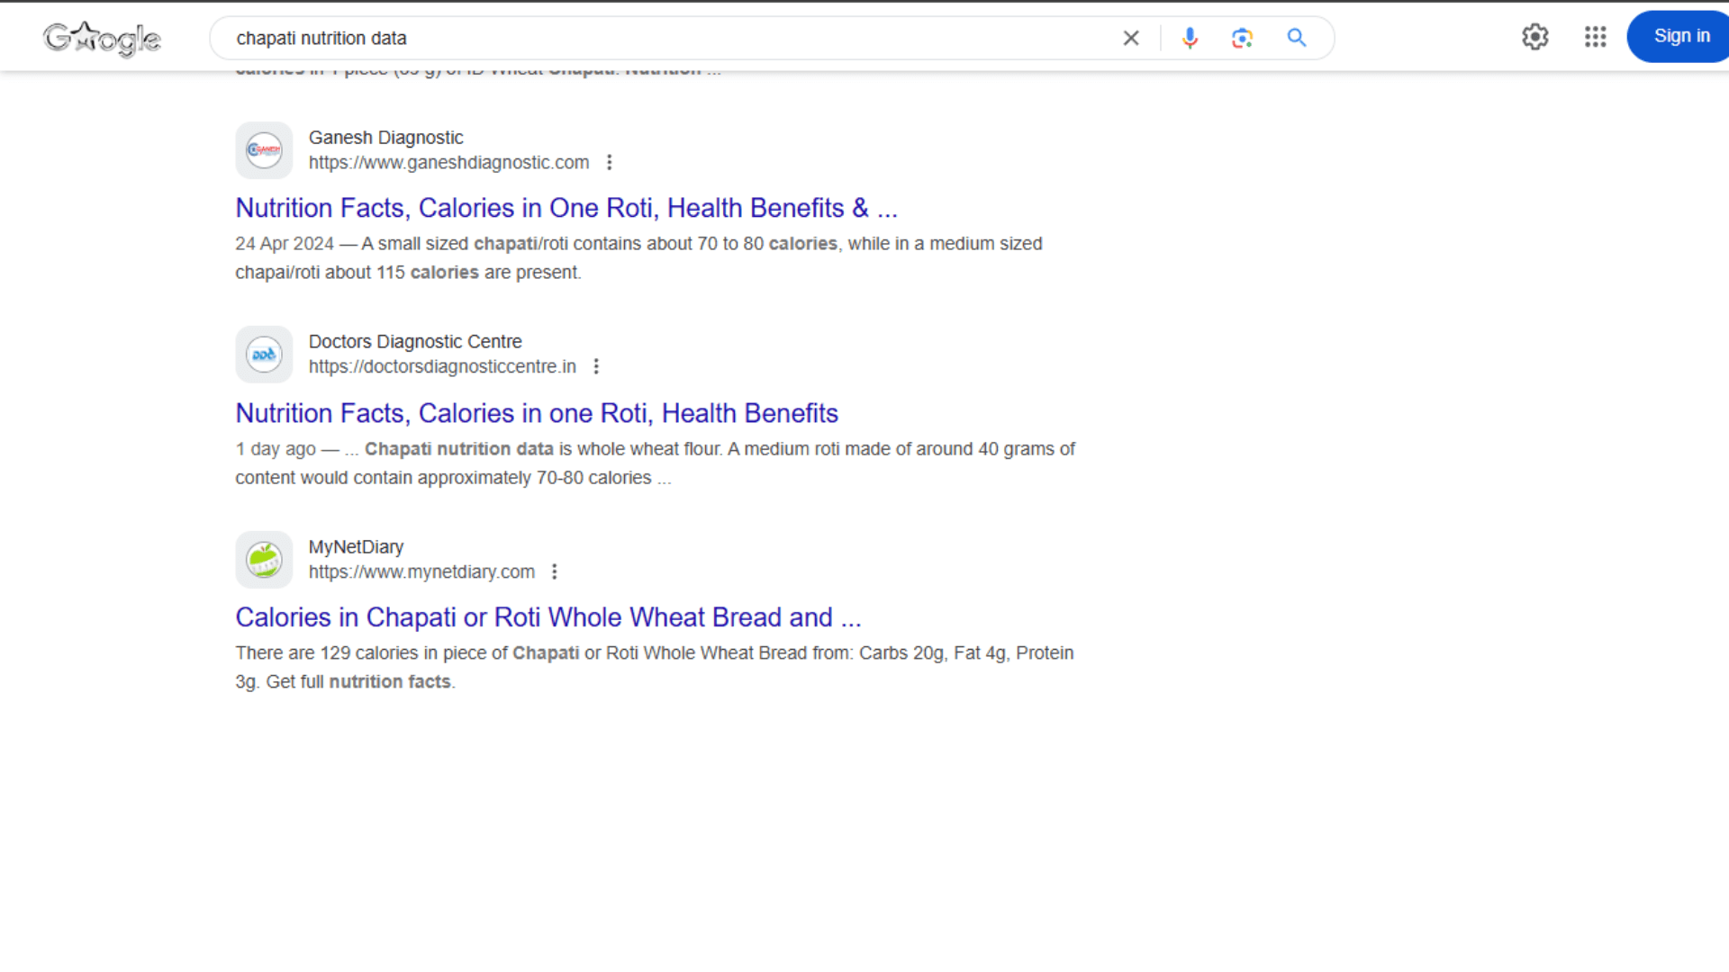Open the Google apps grid
This screenshot has width=1729, height=972.
(1595, 37)
